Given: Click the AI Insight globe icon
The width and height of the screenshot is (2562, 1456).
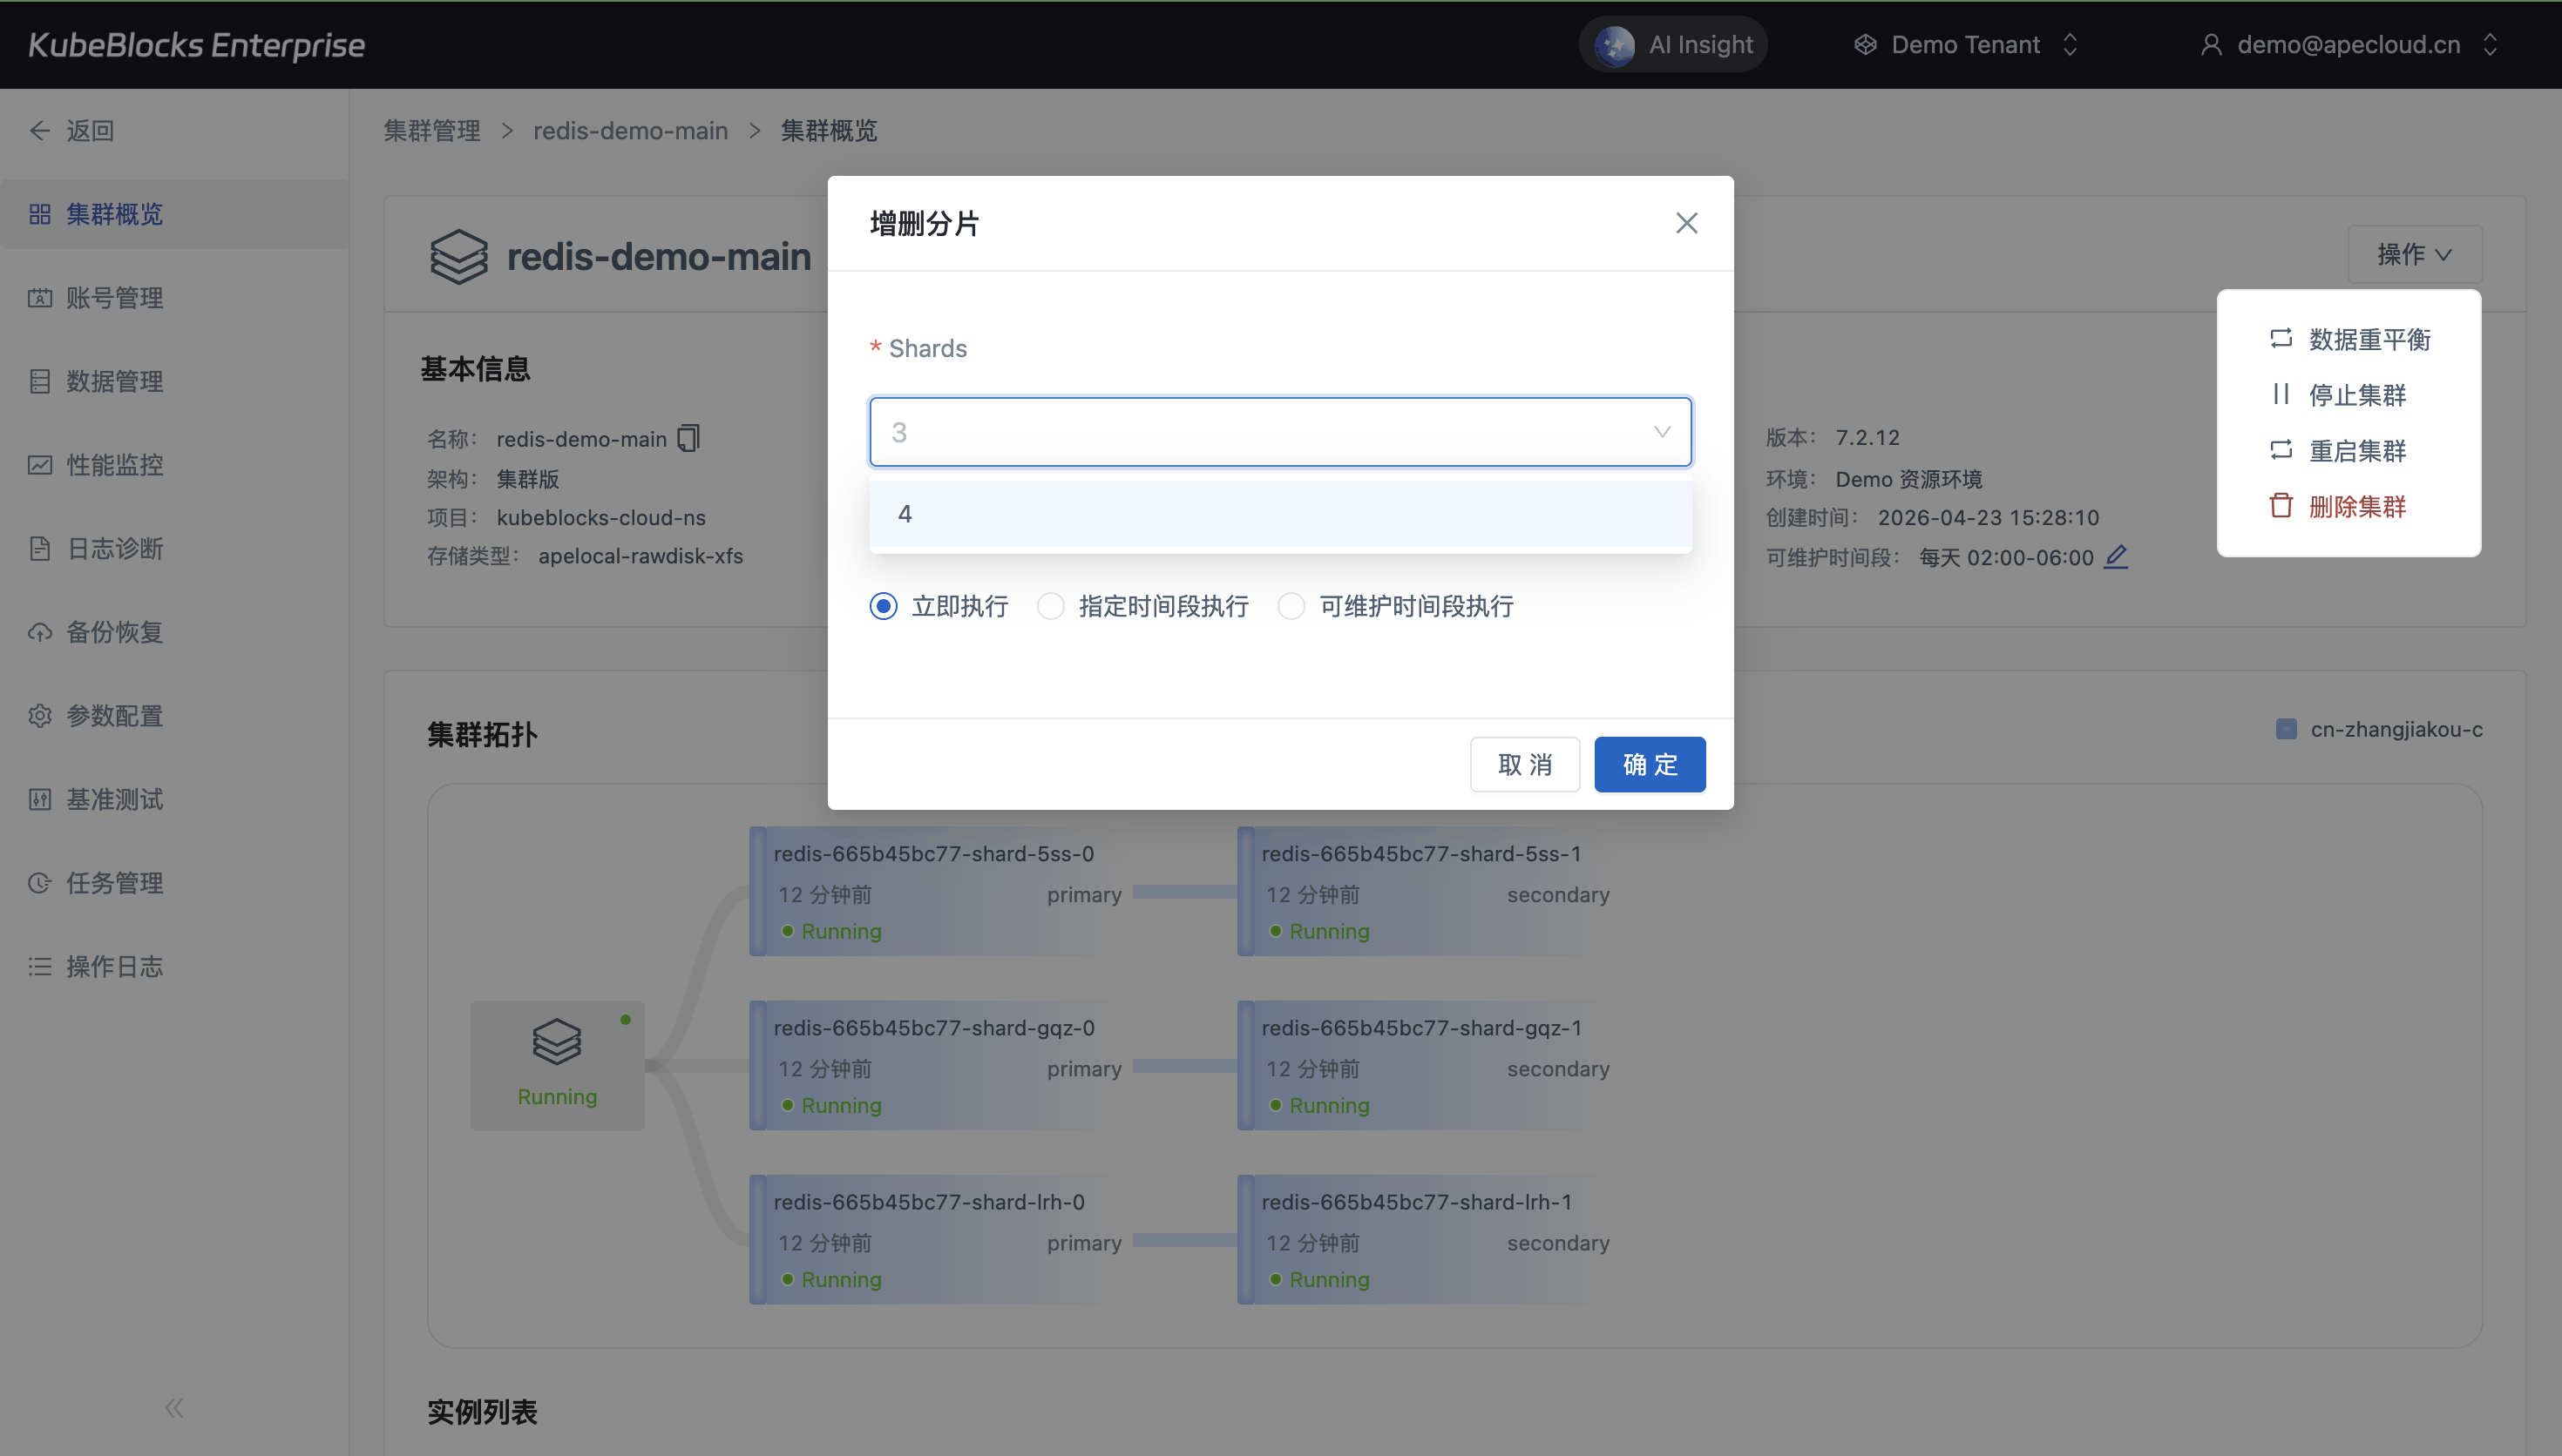Looking at the screenshot, I should point(1615,45).
